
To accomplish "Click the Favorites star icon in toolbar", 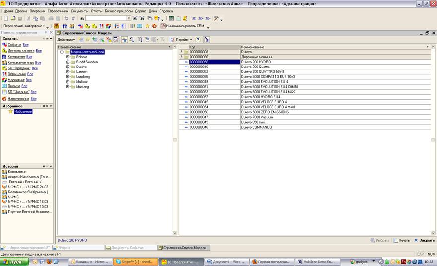I will click(x=148, y=26).
